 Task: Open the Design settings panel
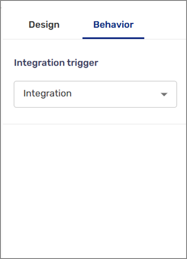point(44,25)
